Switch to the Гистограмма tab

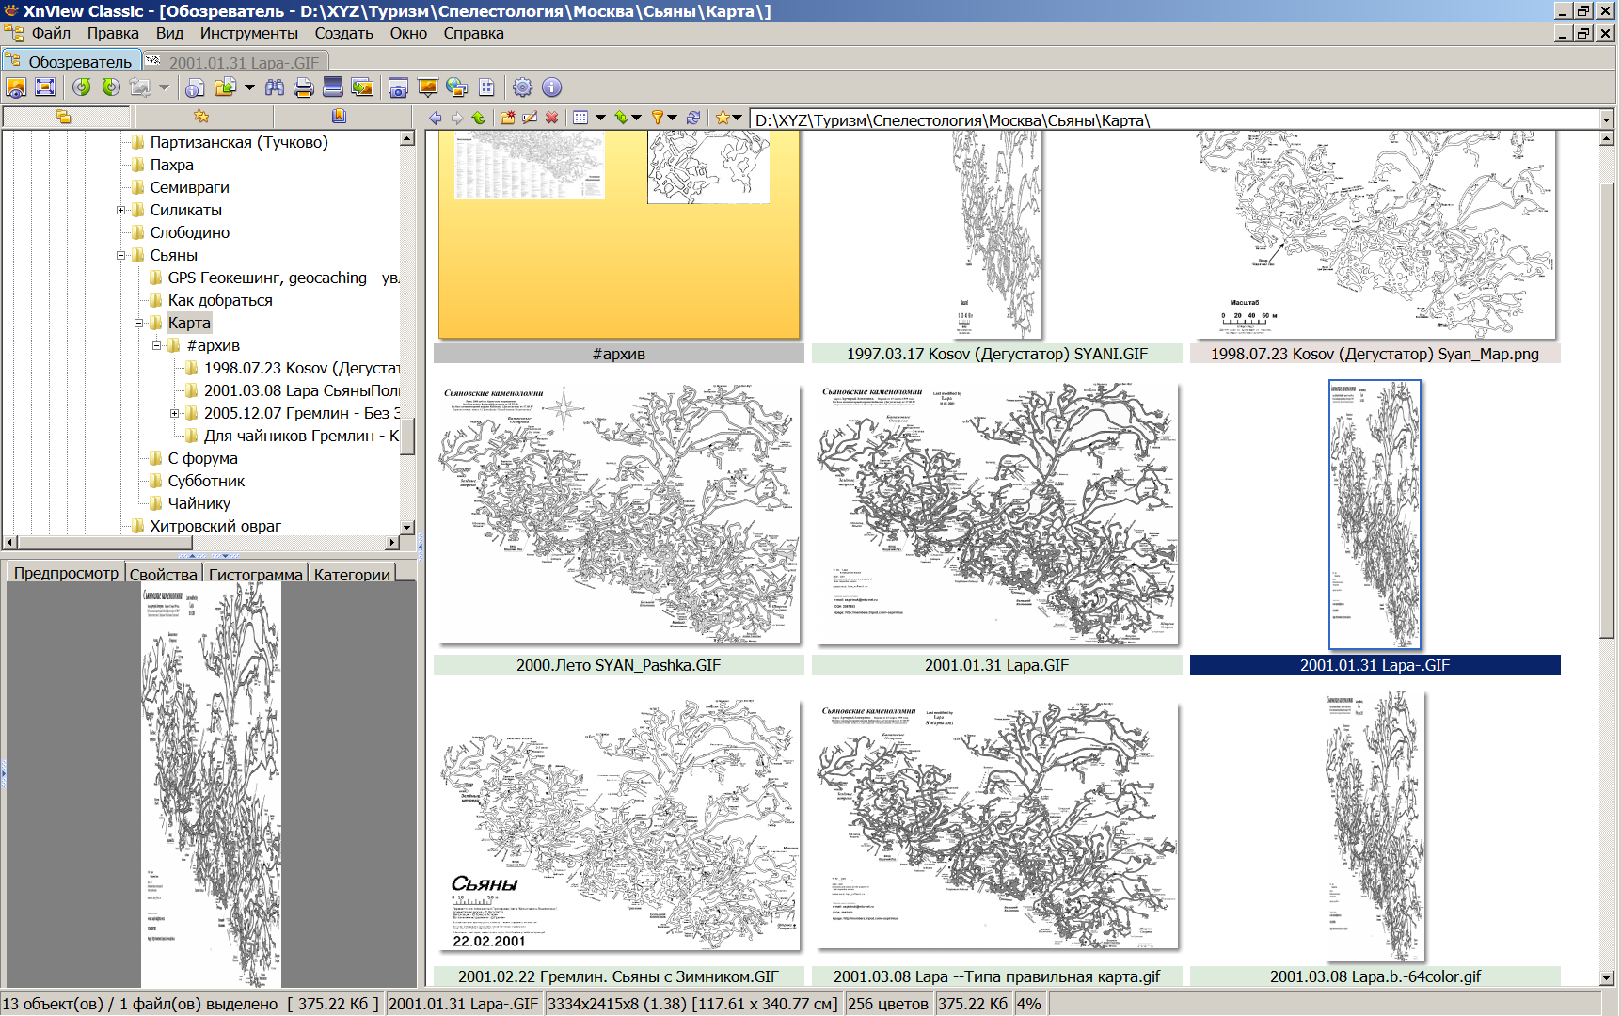click(x=255, y=574)
